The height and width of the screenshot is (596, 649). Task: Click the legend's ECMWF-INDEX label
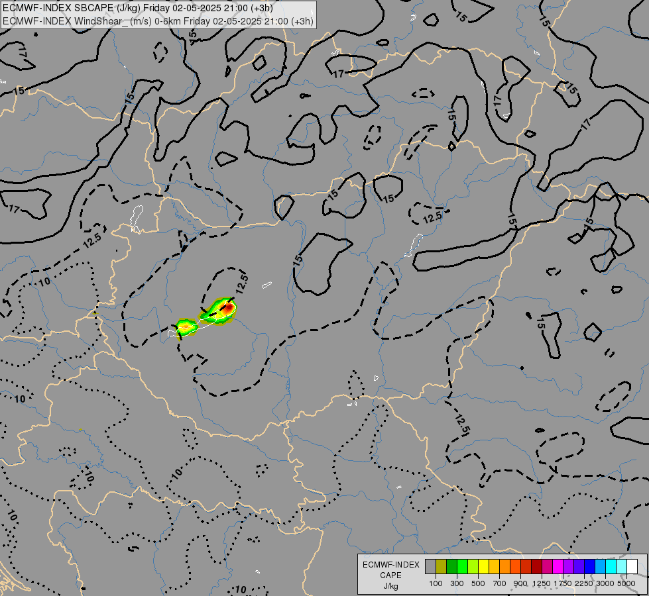(x=391, y=565)
